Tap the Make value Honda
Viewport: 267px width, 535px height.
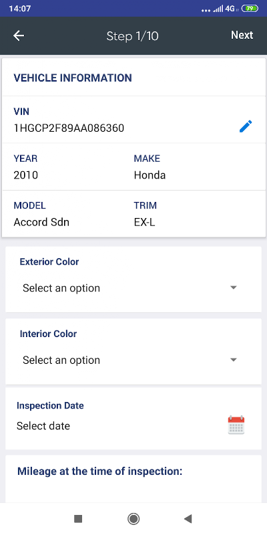click(150, 175)
